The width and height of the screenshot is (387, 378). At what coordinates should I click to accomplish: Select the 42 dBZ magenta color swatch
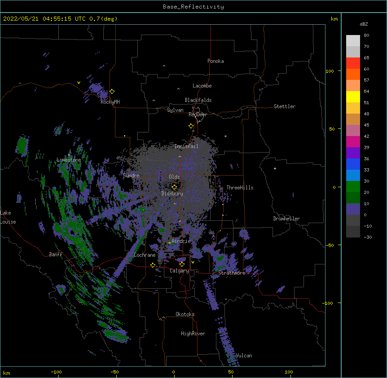pos(353,141)
